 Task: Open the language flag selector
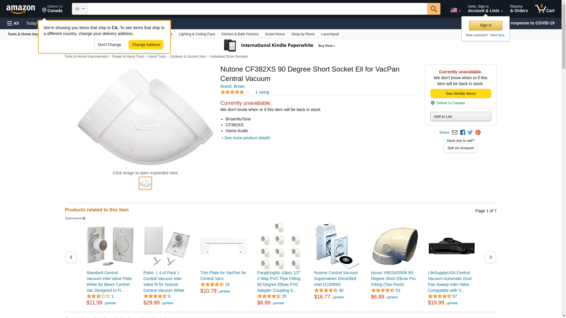click(455, 10)
